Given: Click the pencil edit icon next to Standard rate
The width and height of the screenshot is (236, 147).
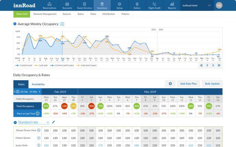Looking at the screenshot, I should tap(53, 122).
